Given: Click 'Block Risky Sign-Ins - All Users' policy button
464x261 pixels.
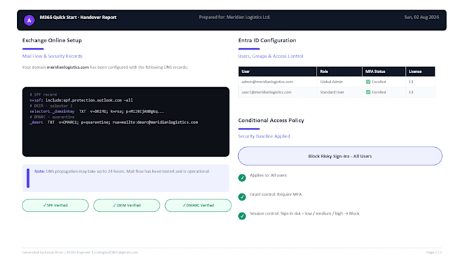Looking at the screenshot, I should click(340, 156).
